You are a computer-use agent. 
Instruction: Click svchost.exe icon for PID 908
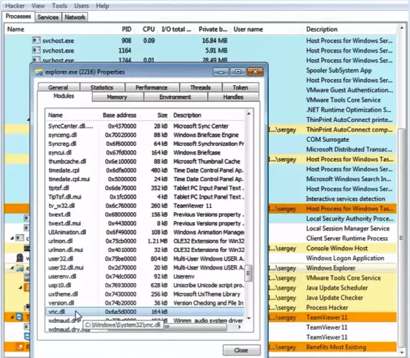point(36,40)
